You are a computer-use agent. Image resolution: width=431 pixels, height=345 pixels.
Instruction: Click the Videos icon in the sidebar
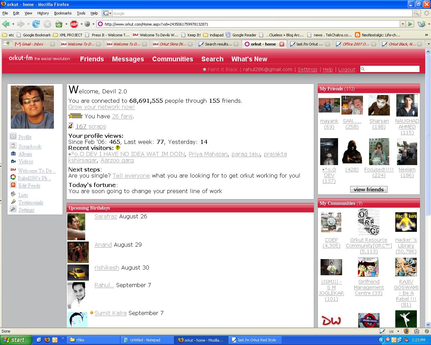point(13,161)
